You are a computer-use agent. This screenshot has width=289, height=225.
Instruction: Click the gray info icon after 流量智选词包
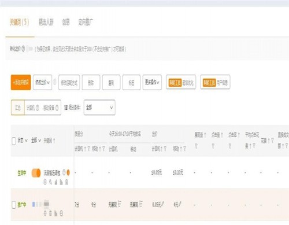(64, 172)
